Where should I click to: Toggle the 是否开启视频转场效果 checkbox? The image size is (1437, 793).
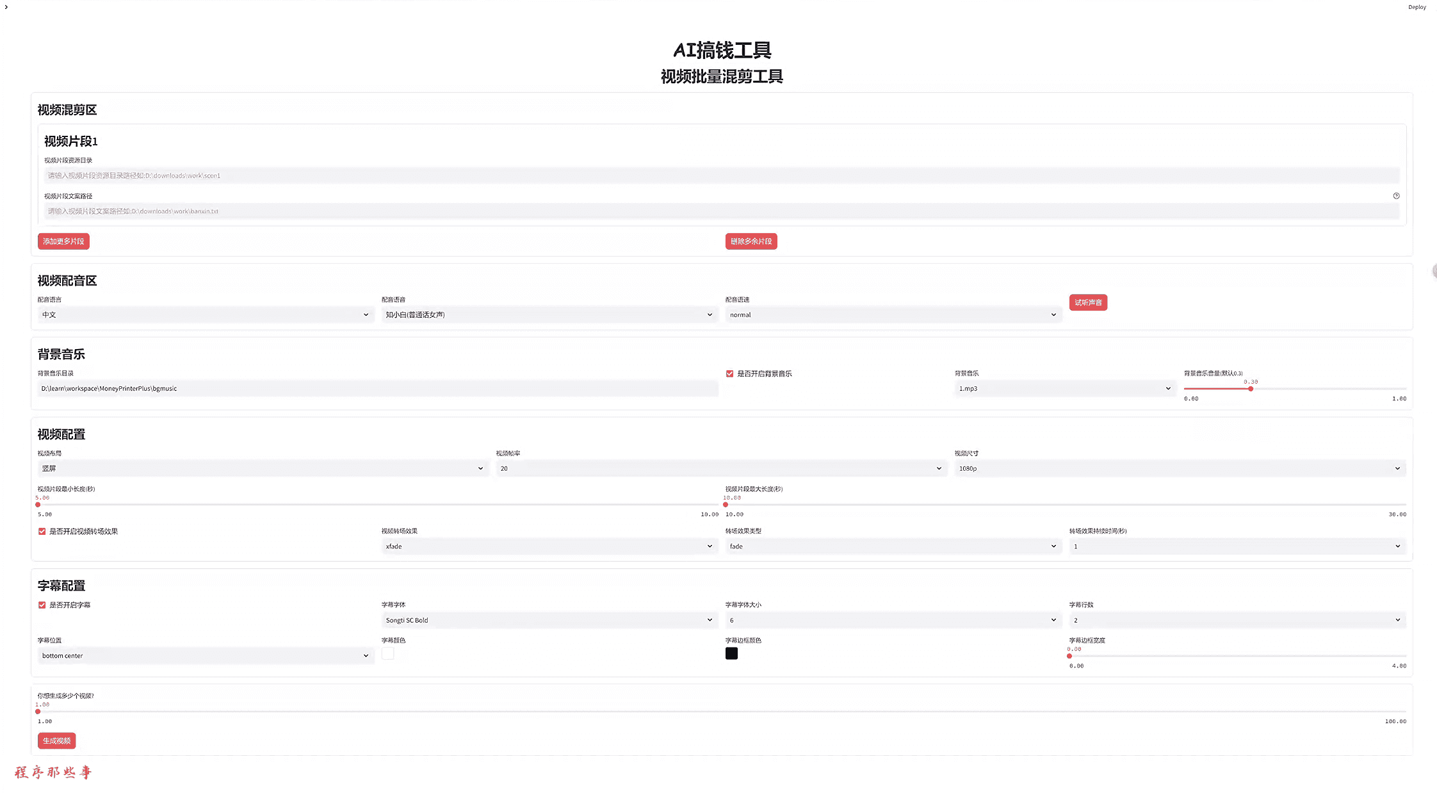click(x=42, y=531)
